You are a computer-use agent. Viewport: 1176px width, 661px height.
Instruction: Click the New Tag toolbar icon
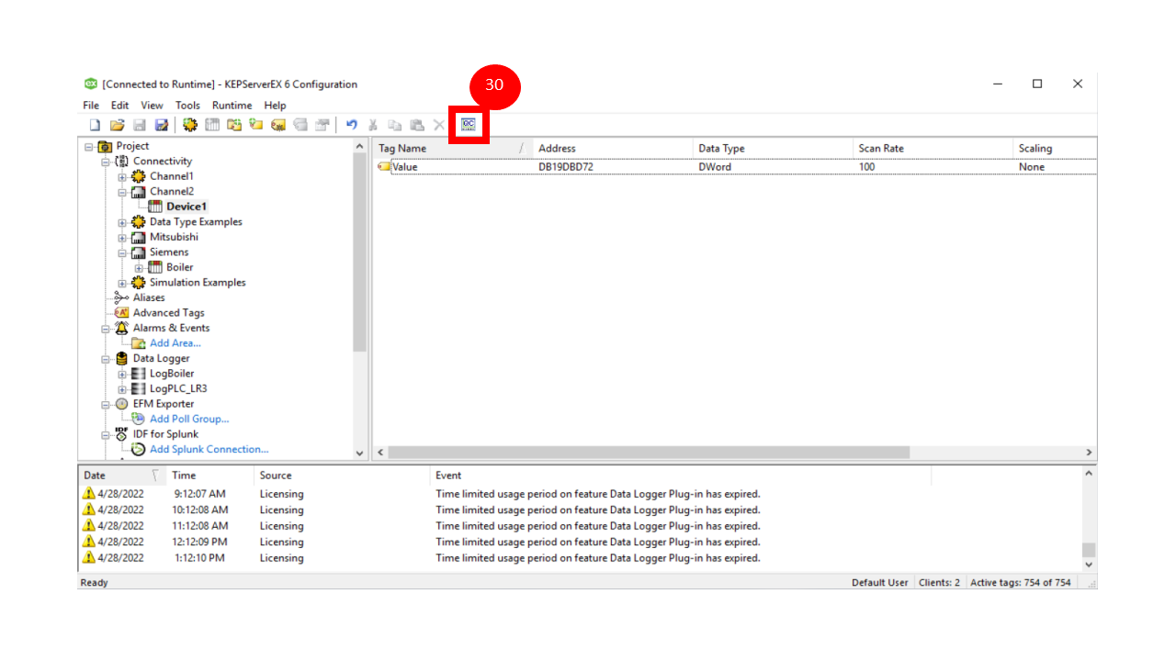tap(256, 125)
